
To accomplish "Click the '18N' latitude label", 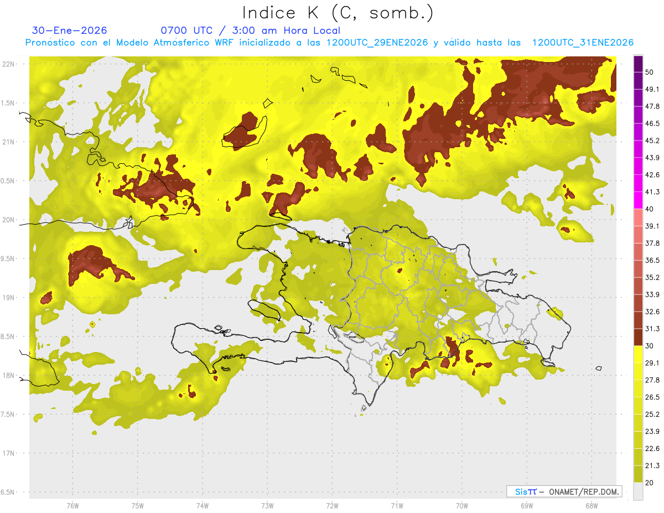I will pos(9,375).
